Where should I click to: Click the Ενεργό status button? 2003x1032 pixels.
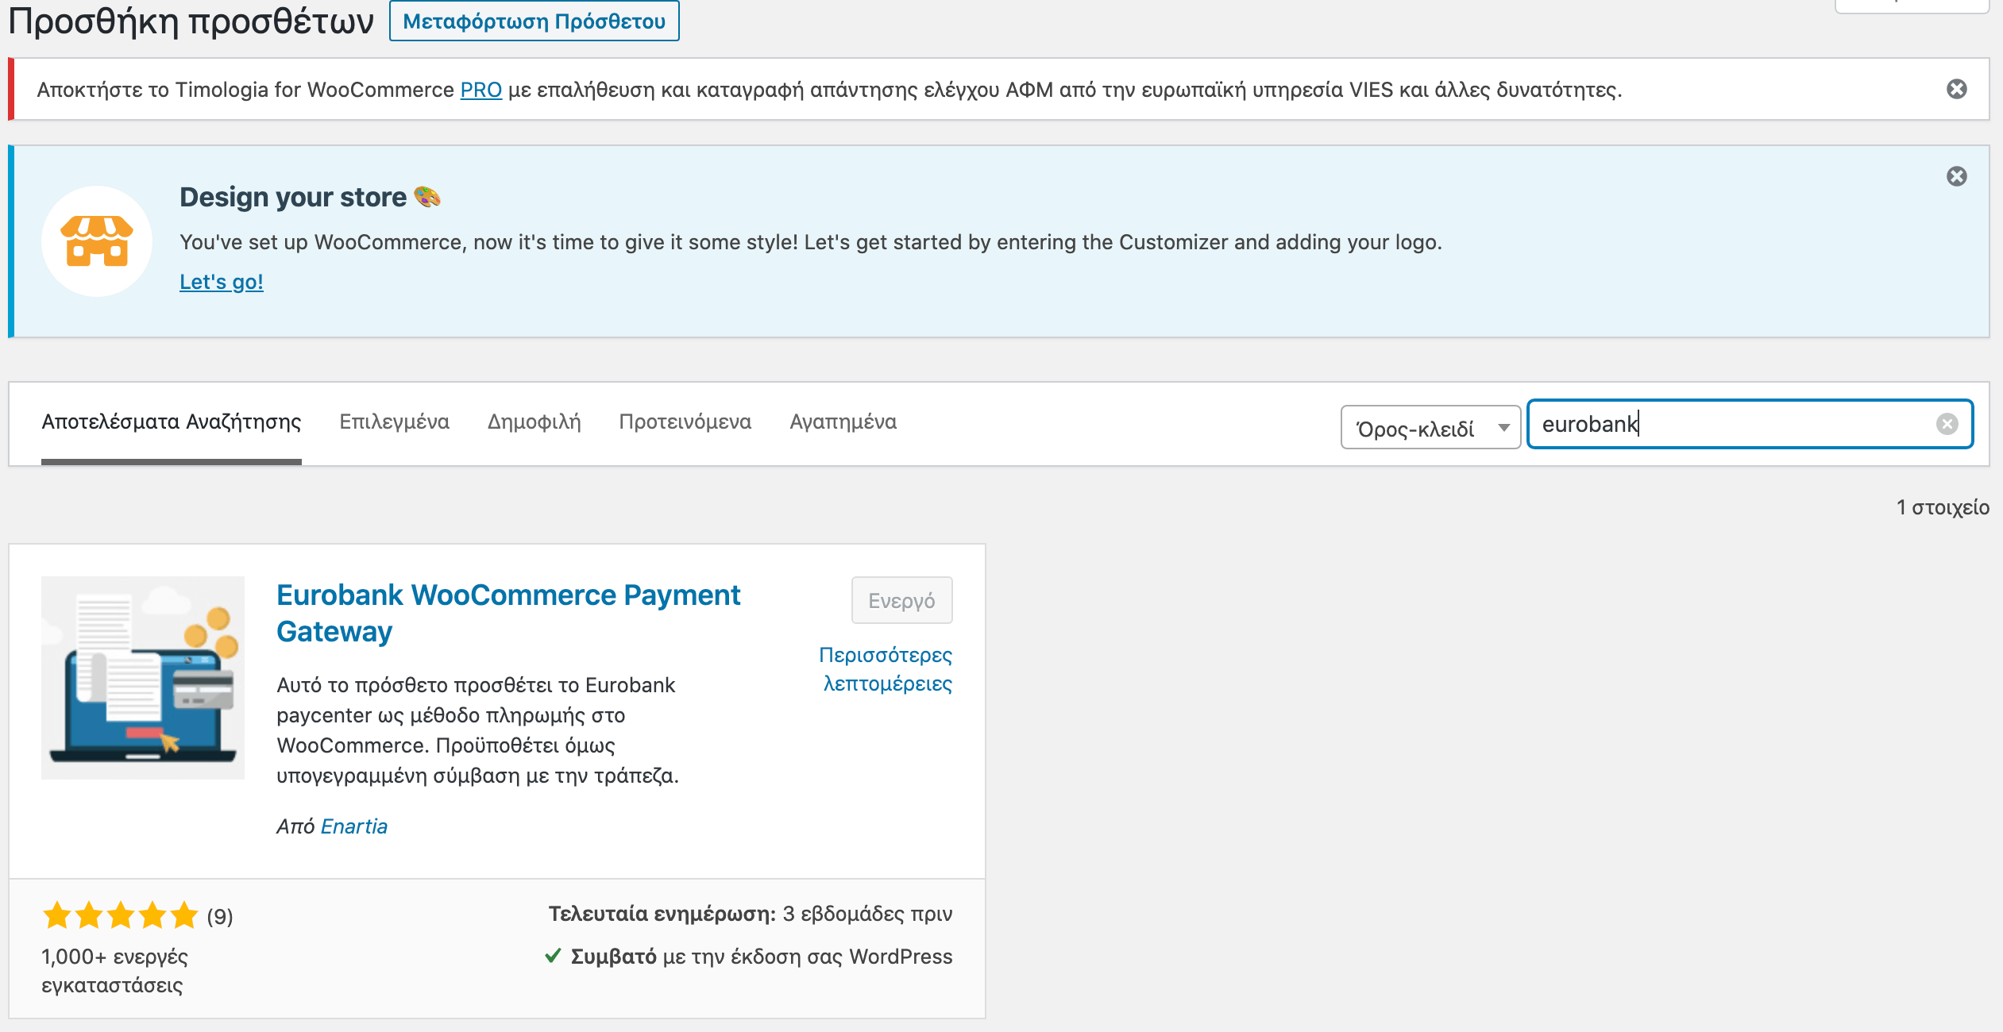pos(901,600)
